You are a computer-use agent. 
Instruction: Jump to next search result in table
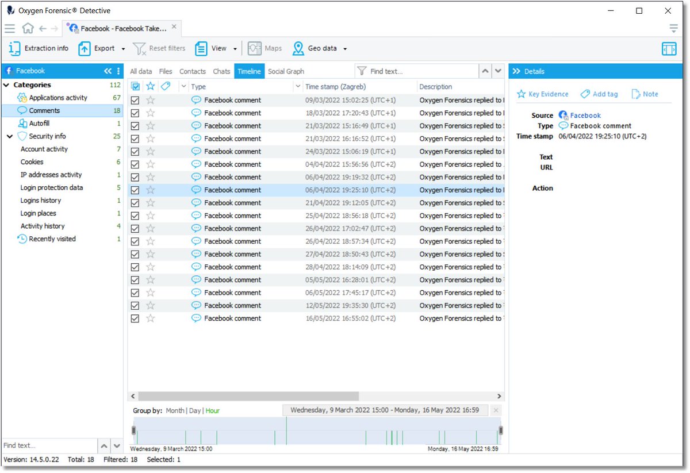[x=499, y=71]
